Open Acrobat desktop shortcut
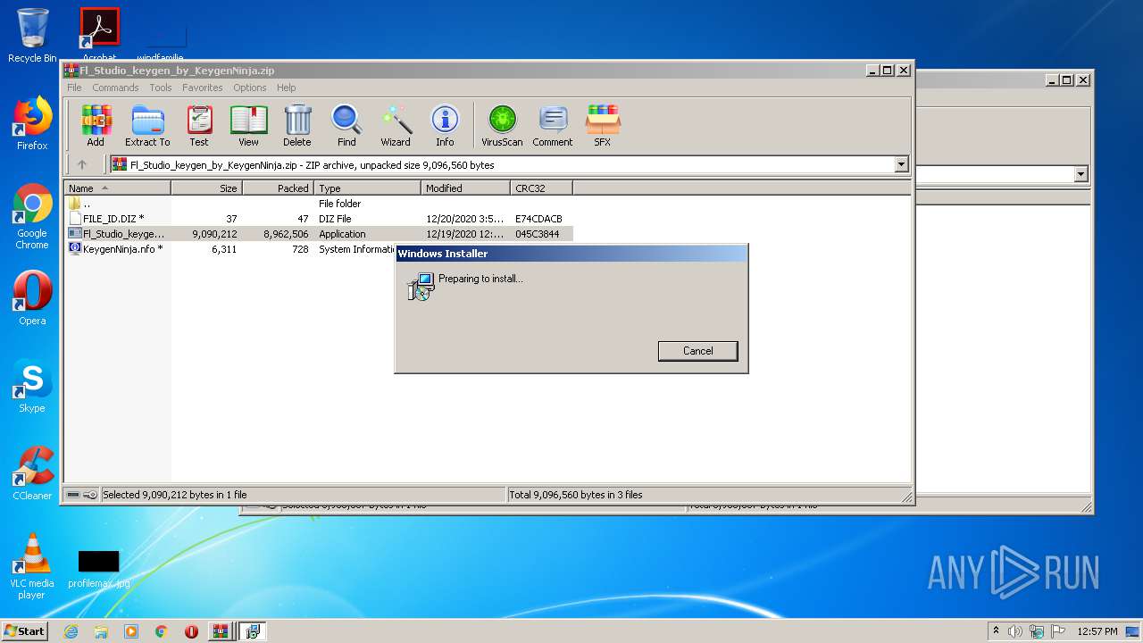Viewport: 1143px width, 643px height. 99,34
